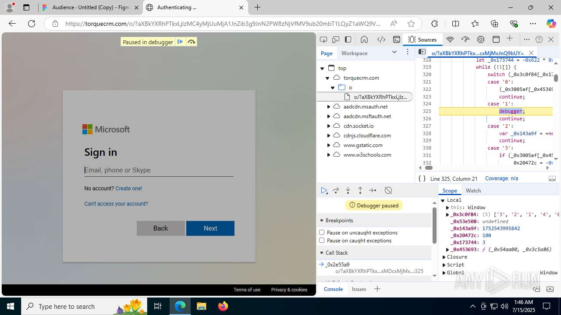561x315 pixels.
Task: Enable Pause on caught exceptions
Action: click(x=322, y=240)
